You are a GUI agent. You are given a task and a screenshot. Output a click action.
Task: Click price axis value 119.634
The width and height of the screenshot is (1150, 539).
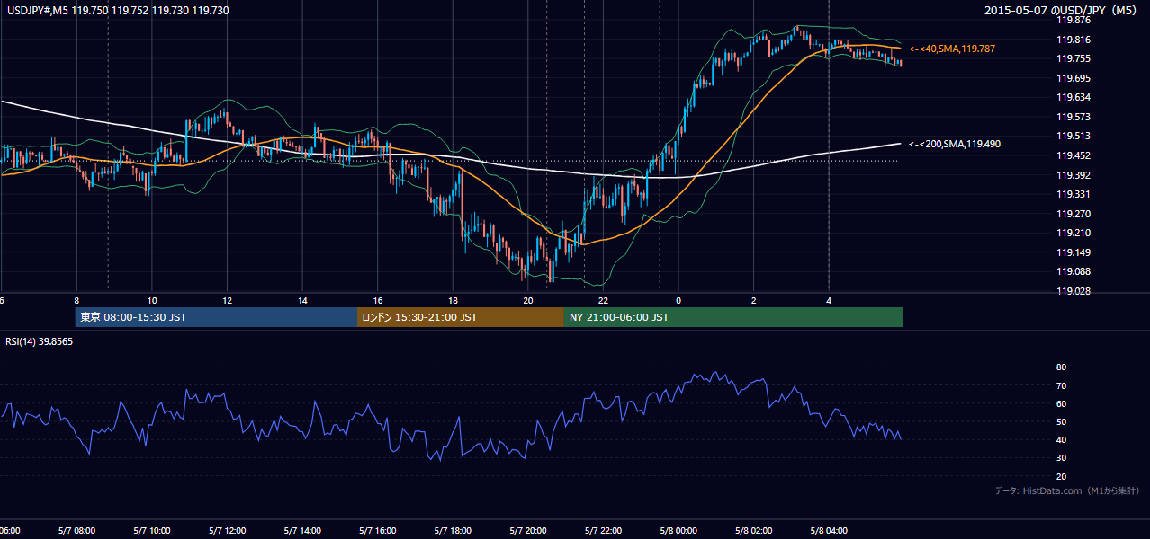(1074, 97)
